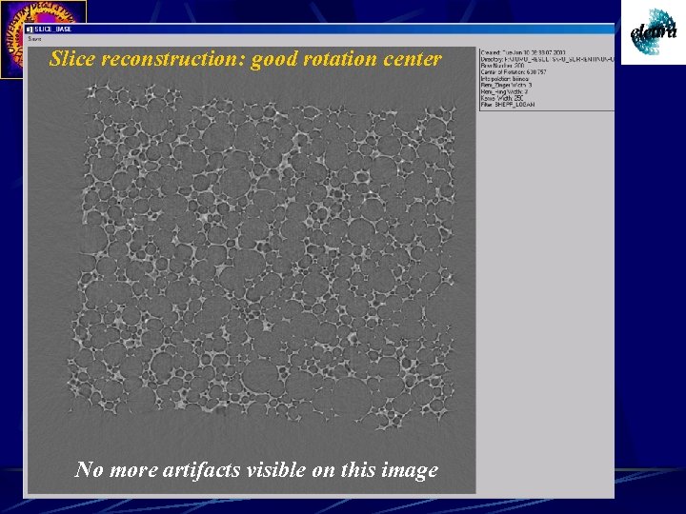
Task: Click the 'Rem_Ring Width' line
Action: [504, 91]
